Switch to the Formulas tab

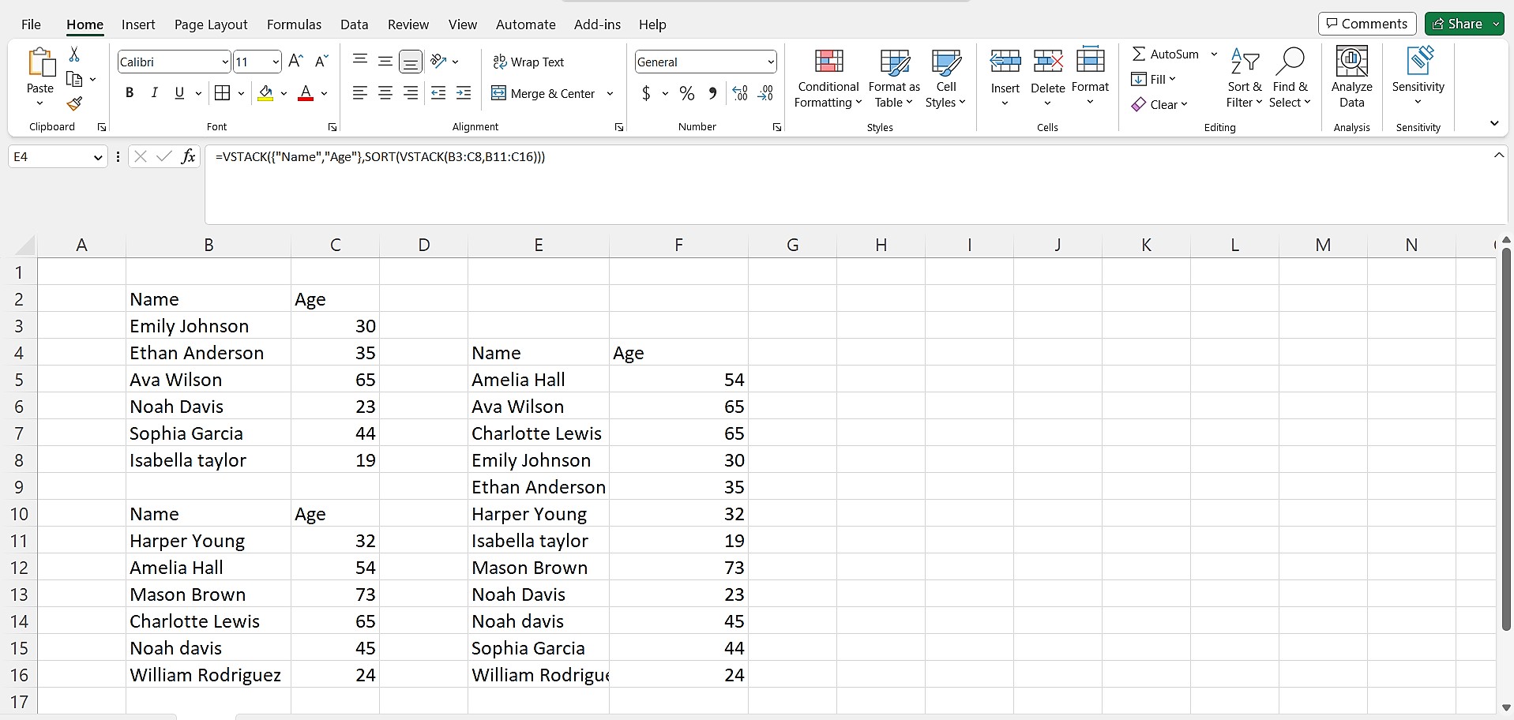coord(294,24)
